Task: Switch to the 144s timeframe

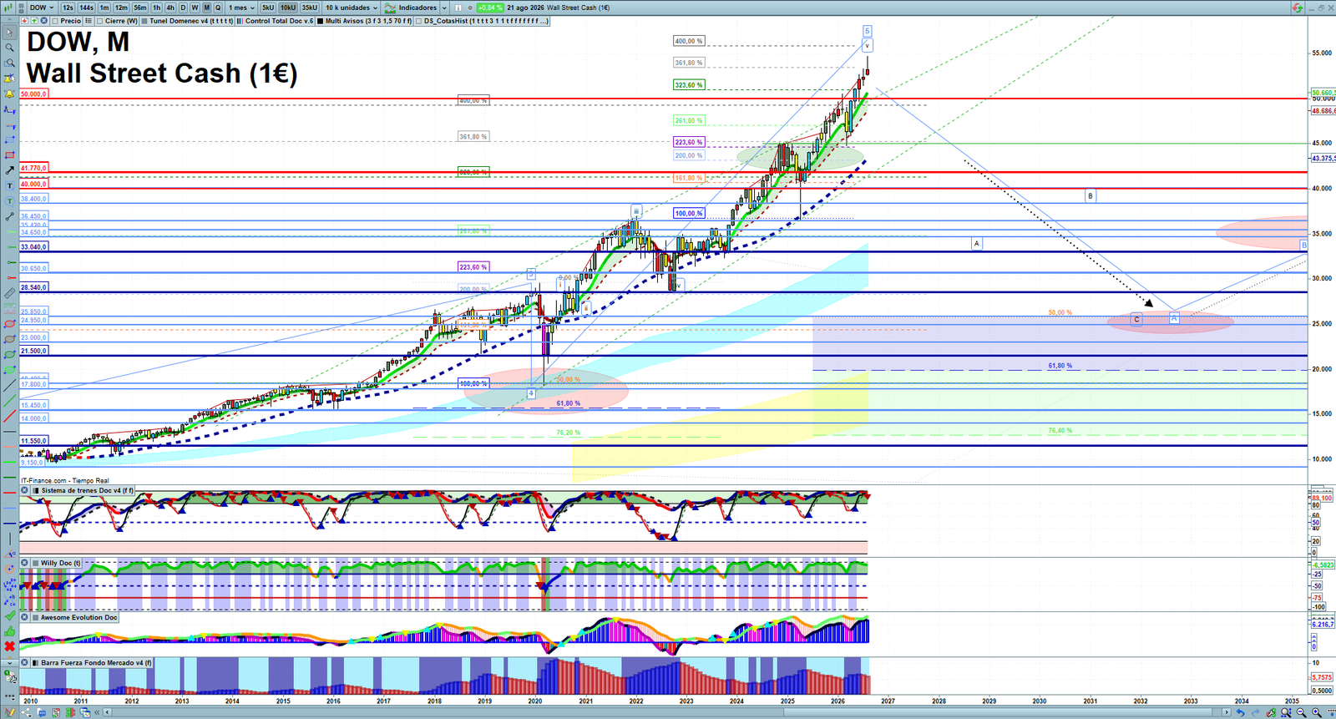Action: click(x=86, y=8)
